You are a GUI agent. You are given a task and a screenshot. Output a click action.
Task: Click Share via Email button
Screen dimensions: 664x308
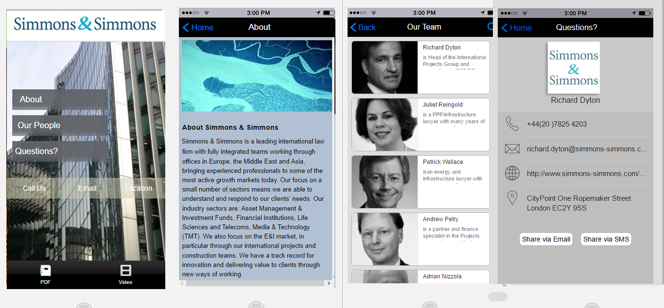[x=546, y=239]
